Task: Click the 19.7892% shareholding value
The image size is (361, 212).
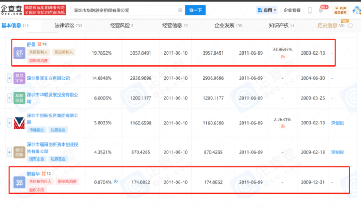Action: click(x=102, y=53)
